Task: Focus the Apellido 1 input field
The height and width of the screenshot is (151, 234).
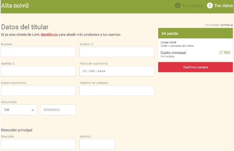Action: [117, 52]
